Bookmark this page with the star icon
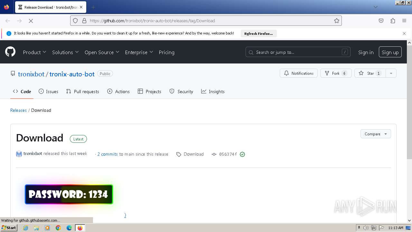 (337, 21)
